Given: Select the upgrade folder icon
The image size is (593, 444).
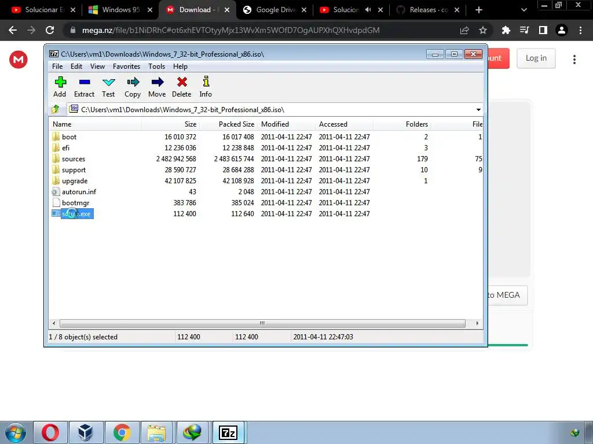Looking at the screenshot, I should [56, 180].
